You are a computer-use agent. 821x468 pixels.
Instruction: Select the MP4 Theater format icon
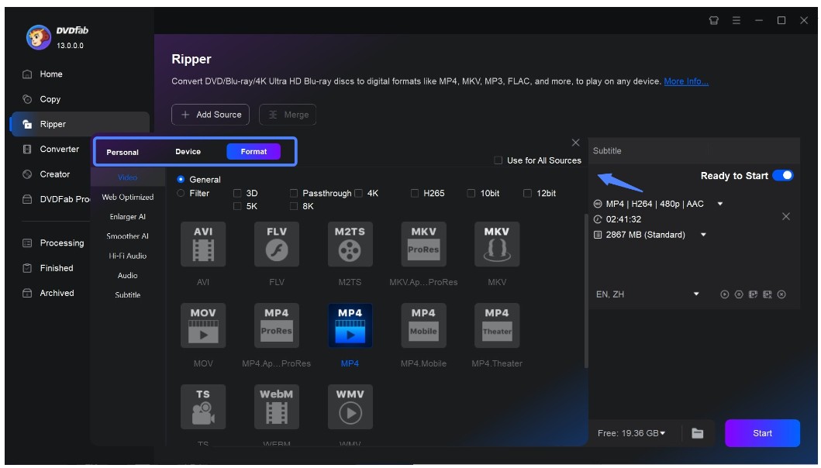point(497,325)
